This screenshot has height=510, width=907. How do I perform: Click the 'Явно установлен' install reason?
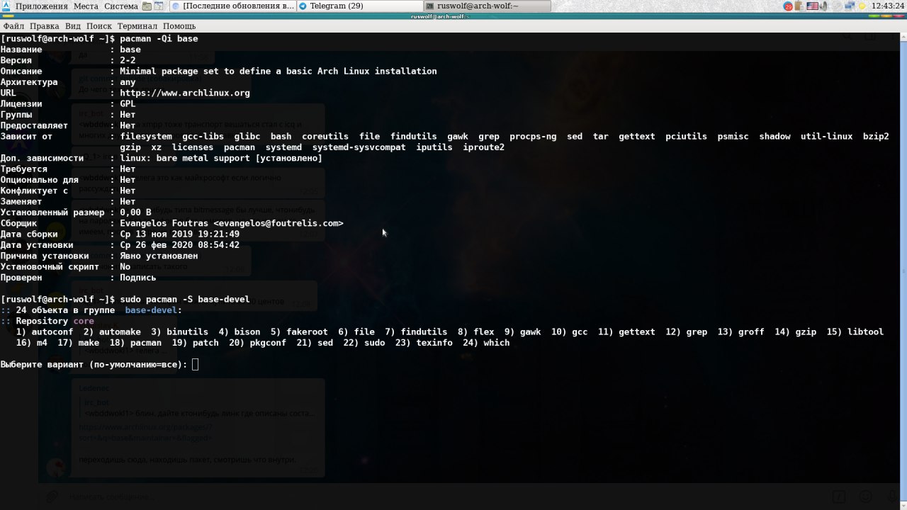pyautogui.click(x=159, y=256)
